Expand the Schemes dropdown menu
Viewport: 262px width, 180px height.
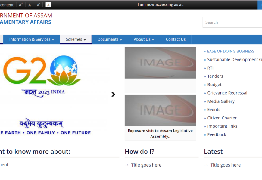[x=76, y=39]
